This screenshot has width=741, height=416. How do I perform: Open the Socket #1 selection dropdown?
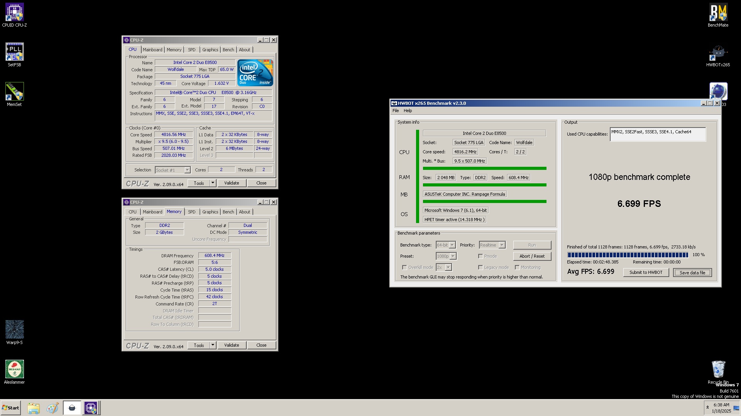(173, 170)
